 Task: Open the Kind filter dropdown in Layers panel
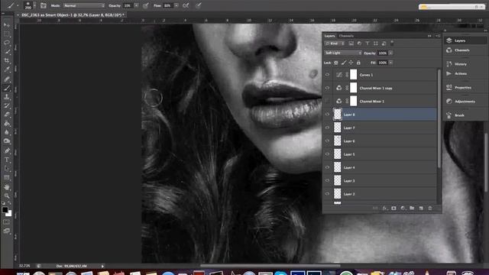(335, 44)
